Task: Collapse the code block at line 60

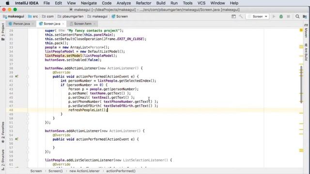Action: tap(28, 160)
